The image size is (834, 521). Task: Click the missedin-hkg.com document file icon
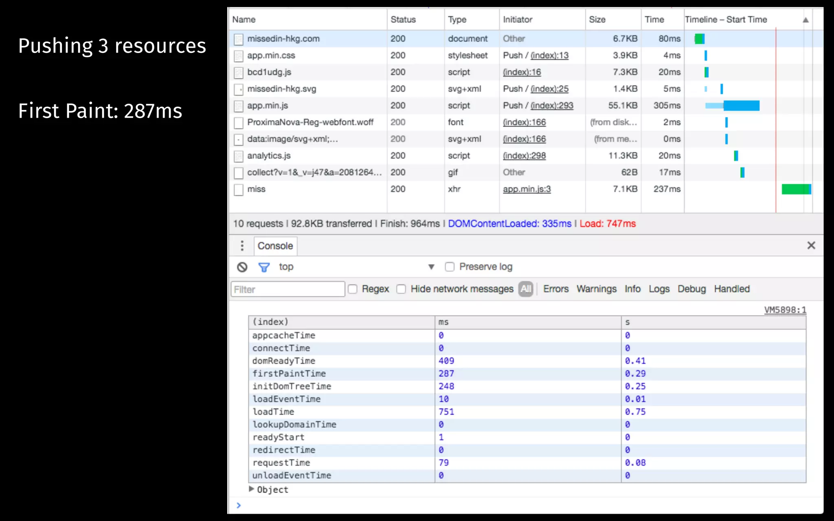[239, 39]
